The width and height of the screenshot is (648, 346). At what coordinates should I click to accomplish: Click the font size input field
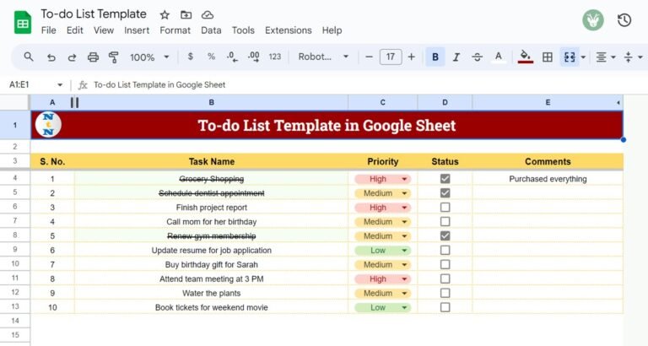391,57
